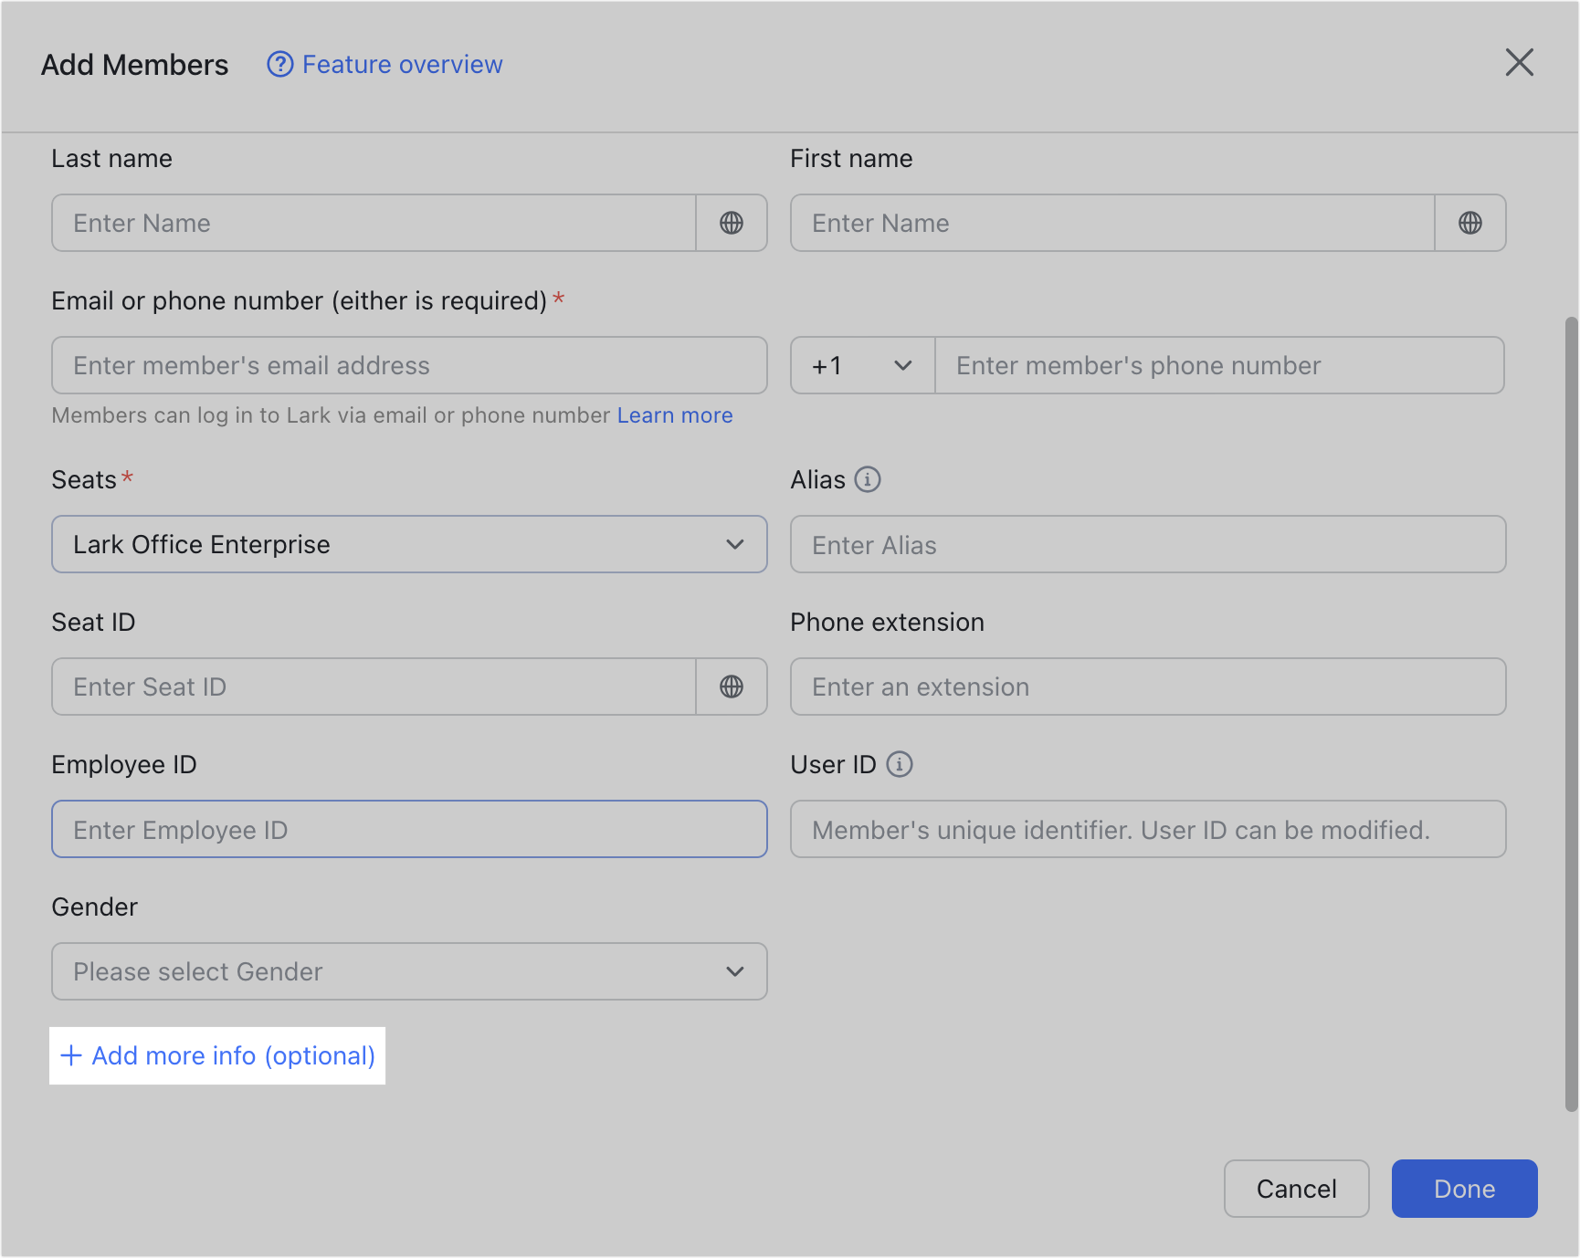Viewport: 1580px width, 1258px height.
Task: Click the Add Members dialog title
Action: (x=135, y=65)
